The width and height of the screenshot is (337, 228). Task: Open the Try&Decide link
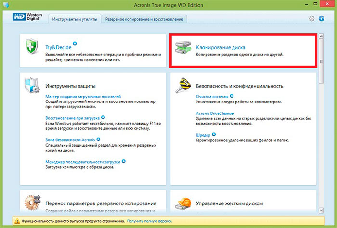coord(58,47)
